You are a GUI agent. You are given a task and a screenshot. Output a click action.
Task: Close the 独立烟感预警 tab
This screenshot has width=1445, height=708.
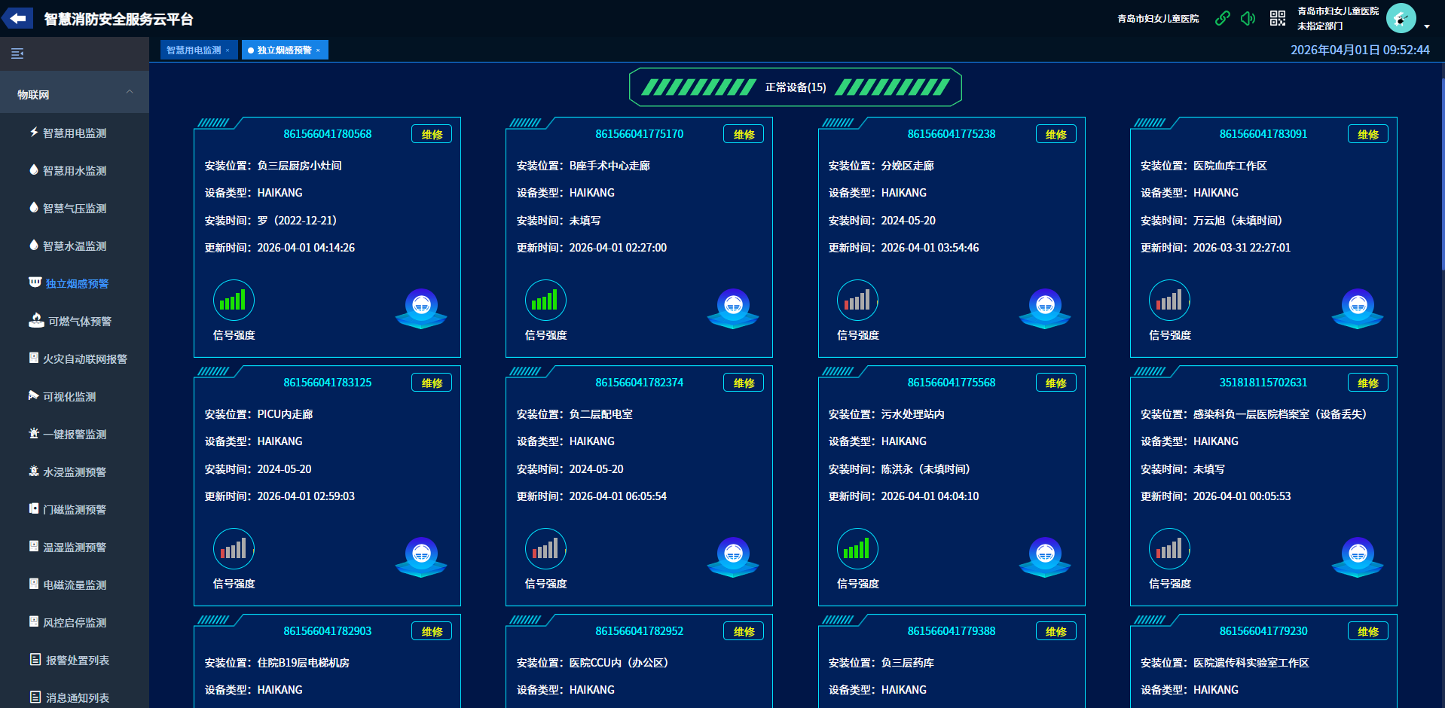pyautogui.click(x=318, y=50)
